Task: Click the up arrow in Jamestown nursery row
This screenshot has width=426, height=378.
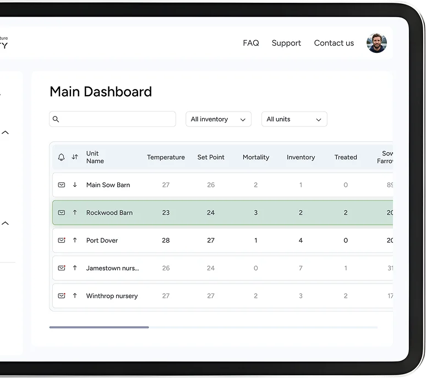Action: coord(75,268)
